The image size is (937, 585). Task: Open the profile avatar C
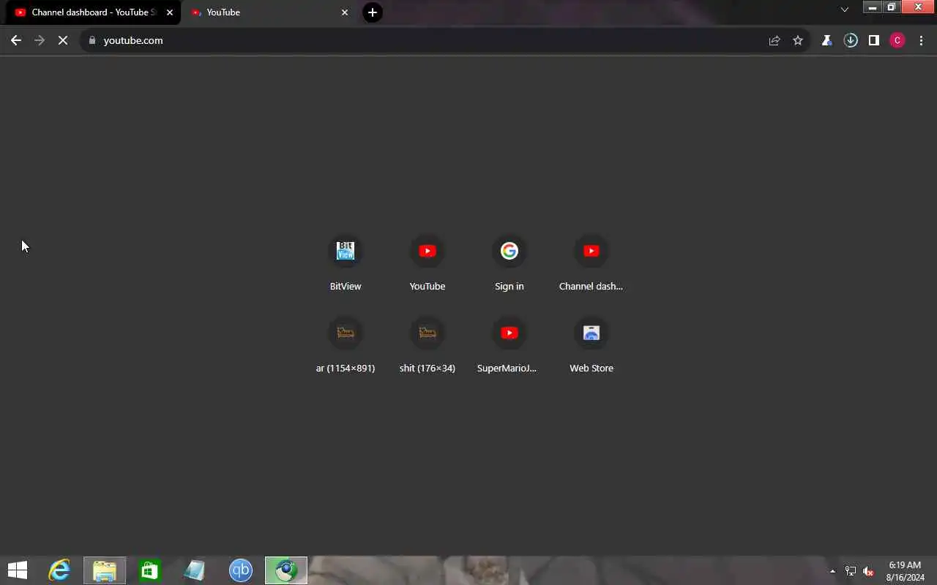click(897, 40)
